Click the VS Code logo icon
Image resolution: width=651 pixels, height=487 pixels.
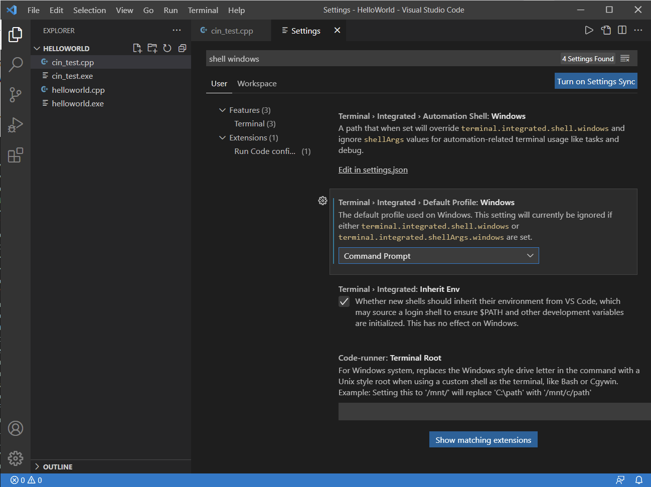12,10
